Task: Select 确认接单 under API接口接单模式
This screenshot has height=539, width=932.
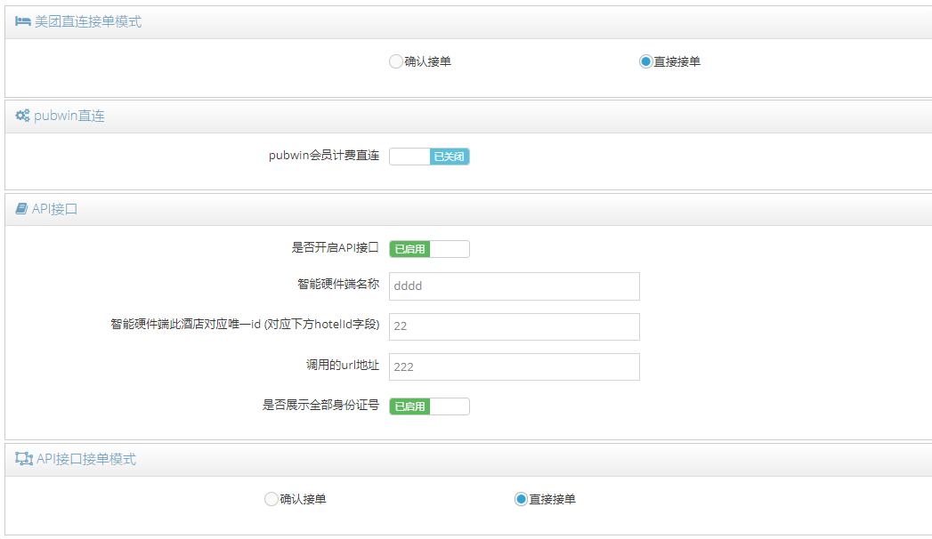Action: pyautogui.click(x=271, y=499)
